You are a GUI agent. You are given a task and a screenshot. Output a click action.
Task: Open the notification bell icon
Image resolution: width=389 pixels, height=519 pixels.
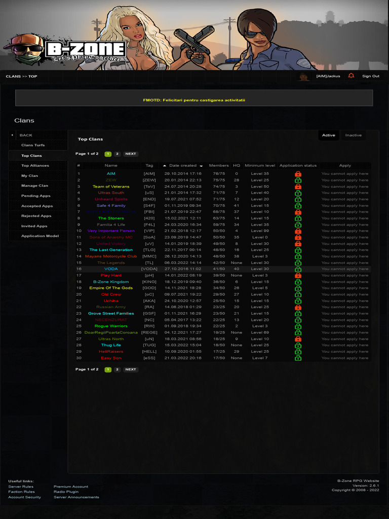pos(351,76)
